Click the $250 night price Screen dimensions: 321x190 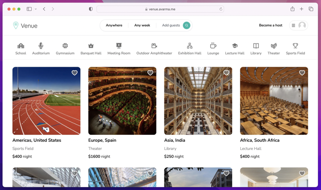point(174,156)
